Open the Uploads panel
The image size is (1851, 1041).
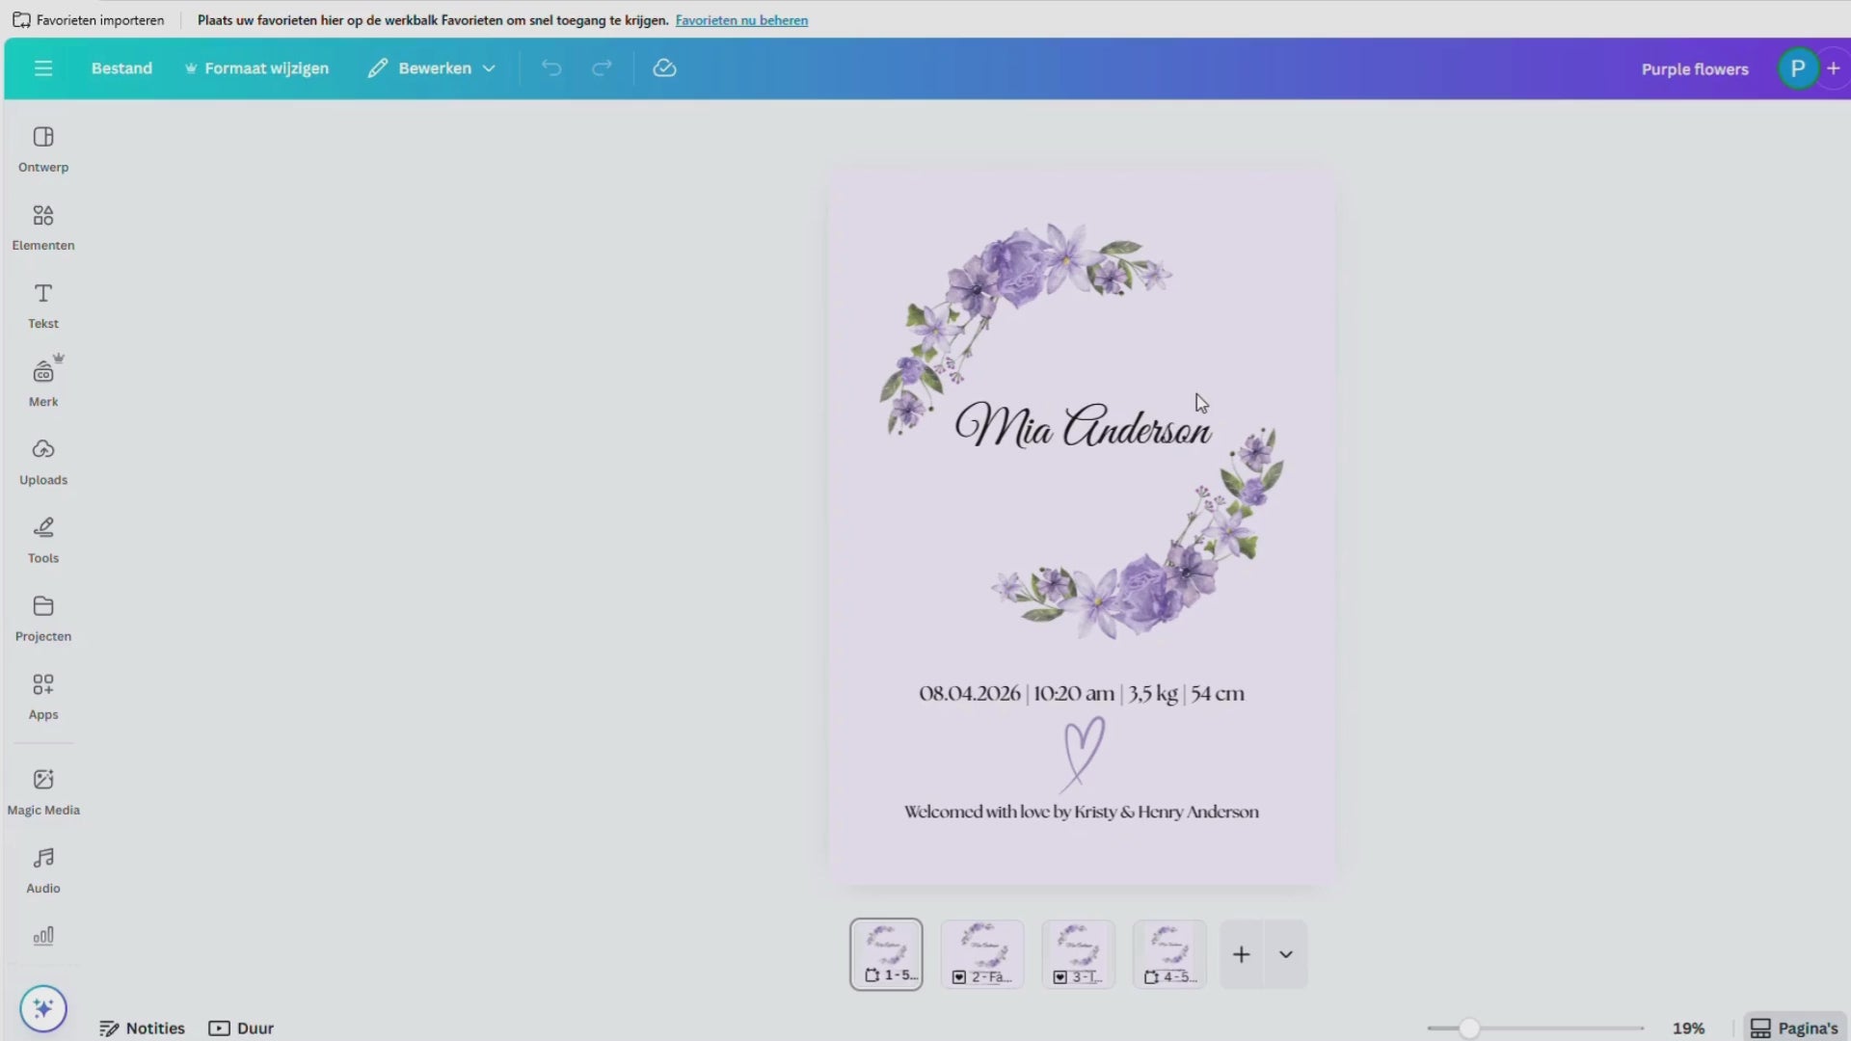pyautogui.click(x=43, y=462)
